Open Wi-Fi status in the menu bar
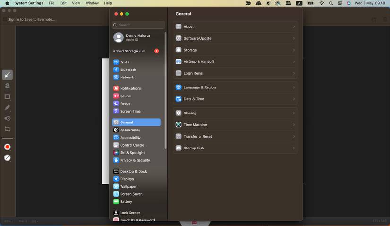 tap(321, 3)
